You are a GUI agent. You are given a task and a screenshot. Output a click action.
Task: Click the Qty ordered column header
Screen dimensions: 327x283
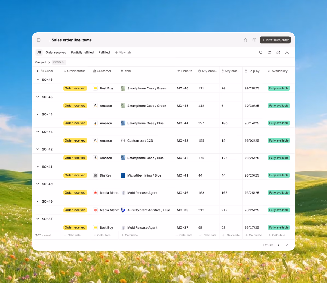click(x=208, y=71)
